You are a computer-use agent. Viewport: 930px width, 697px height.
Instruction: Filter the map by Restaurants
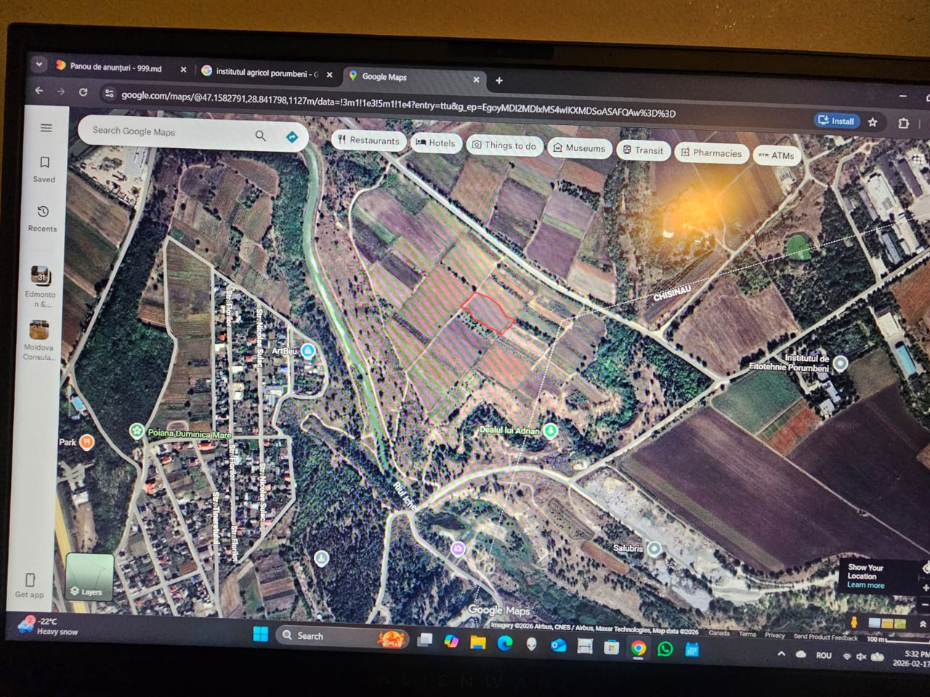coord(368,140)
